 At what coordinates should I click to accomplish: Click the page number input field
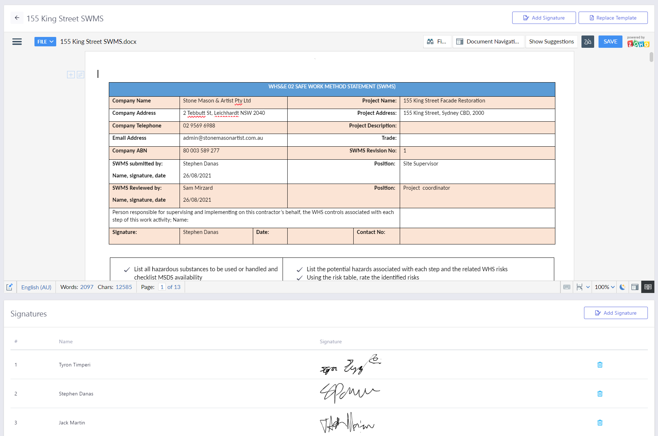point(162,287)
